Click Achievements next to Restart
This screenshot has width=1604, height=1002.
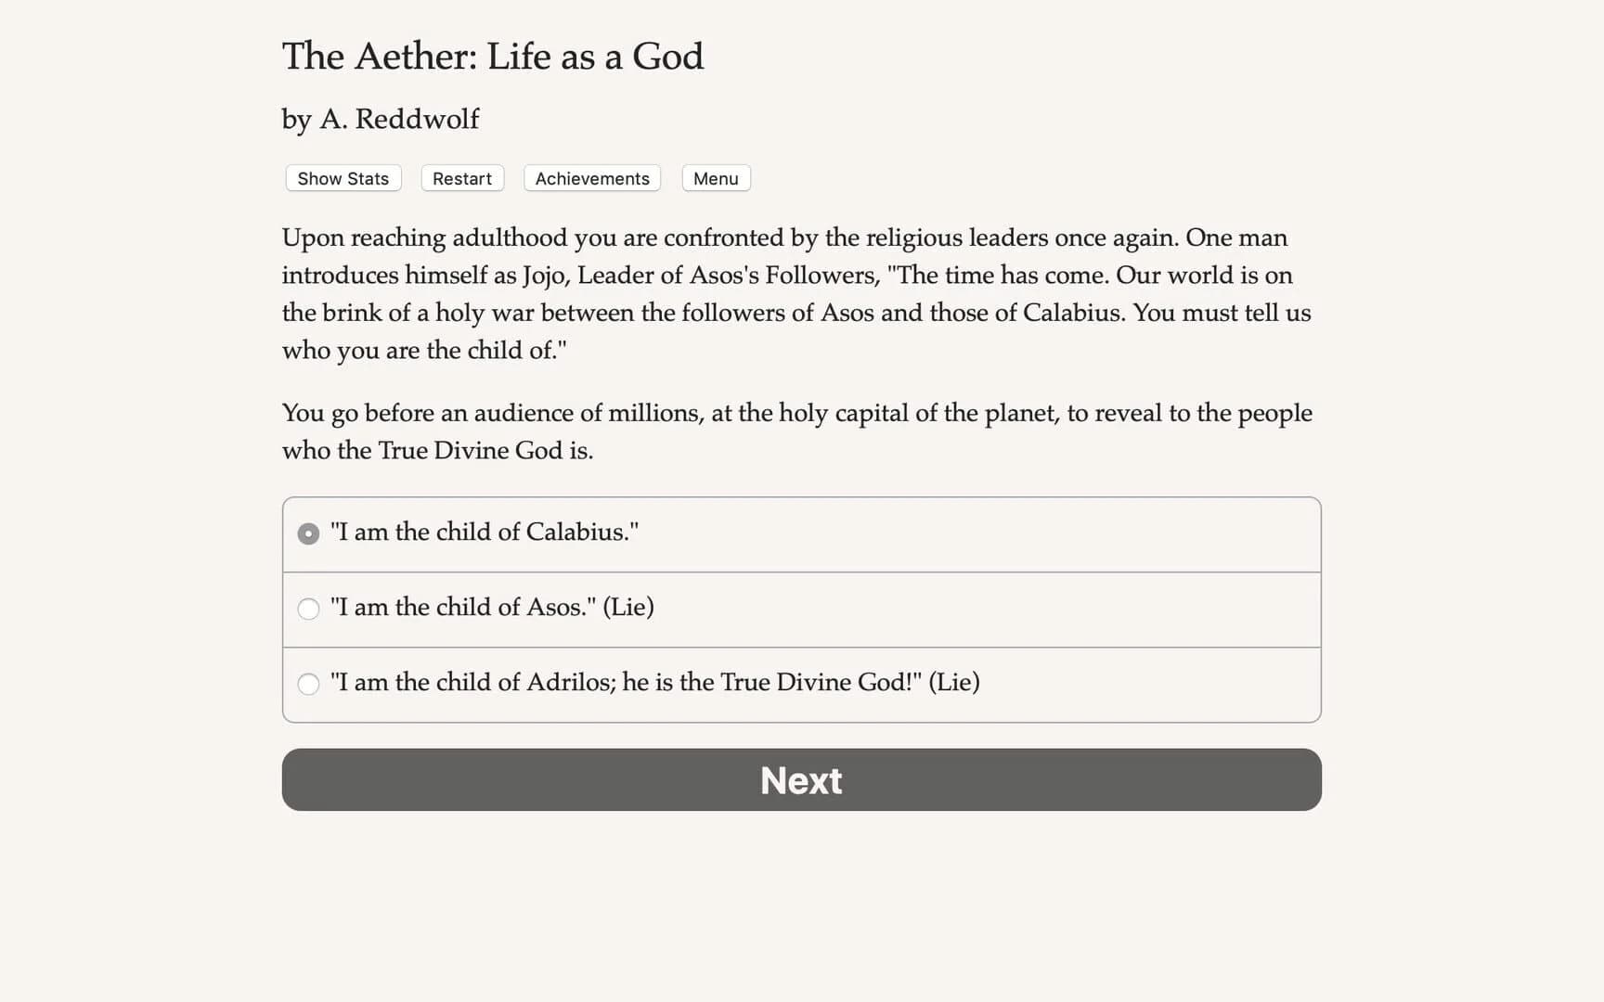591,178
